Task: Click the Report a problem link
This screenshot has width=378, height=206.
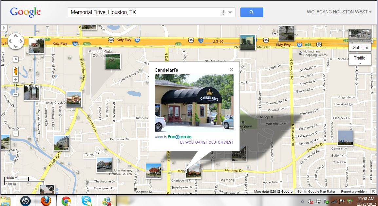Action: tap(354, 192)
